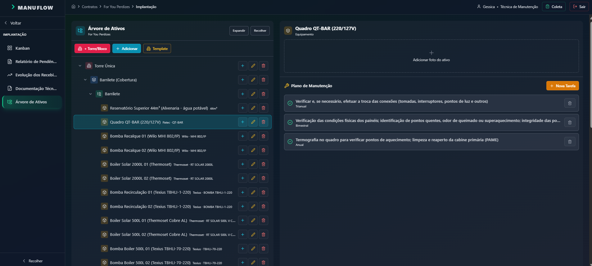Image resolution: width=592 pixels, height=266 pixels.
Task: Click the MANUFLOW logo
Action: coord(32,7)
